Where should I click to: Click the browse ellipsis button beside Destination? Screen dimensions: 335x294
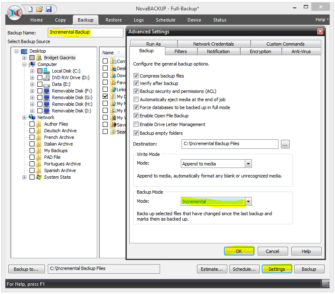click(x=285, y=144)
